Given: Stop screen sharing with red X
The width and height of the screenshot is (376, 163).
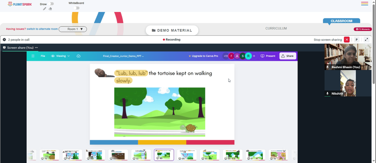Looking at the screenshot, I should tap(347, 40).
